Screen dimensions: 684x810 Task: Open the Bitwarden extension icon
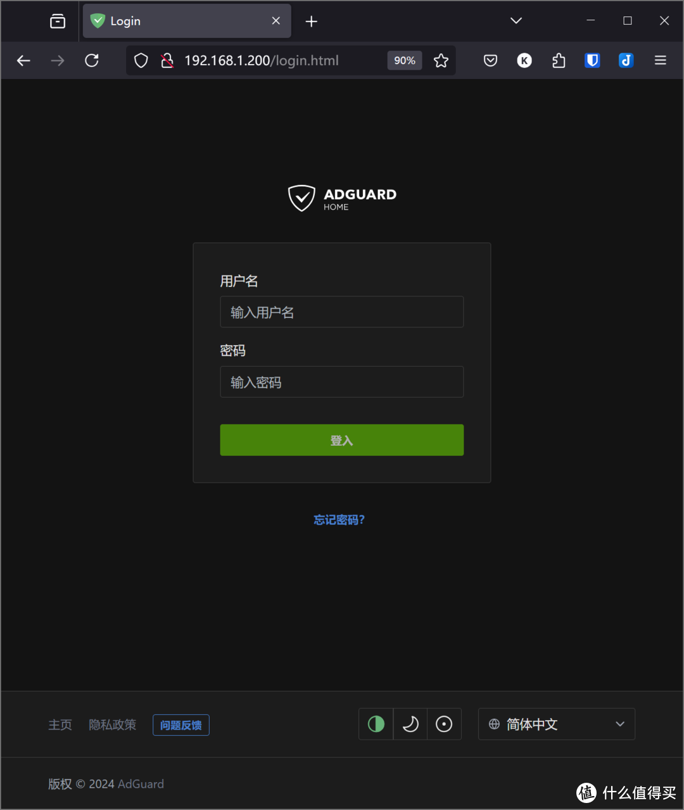(592, 60)
